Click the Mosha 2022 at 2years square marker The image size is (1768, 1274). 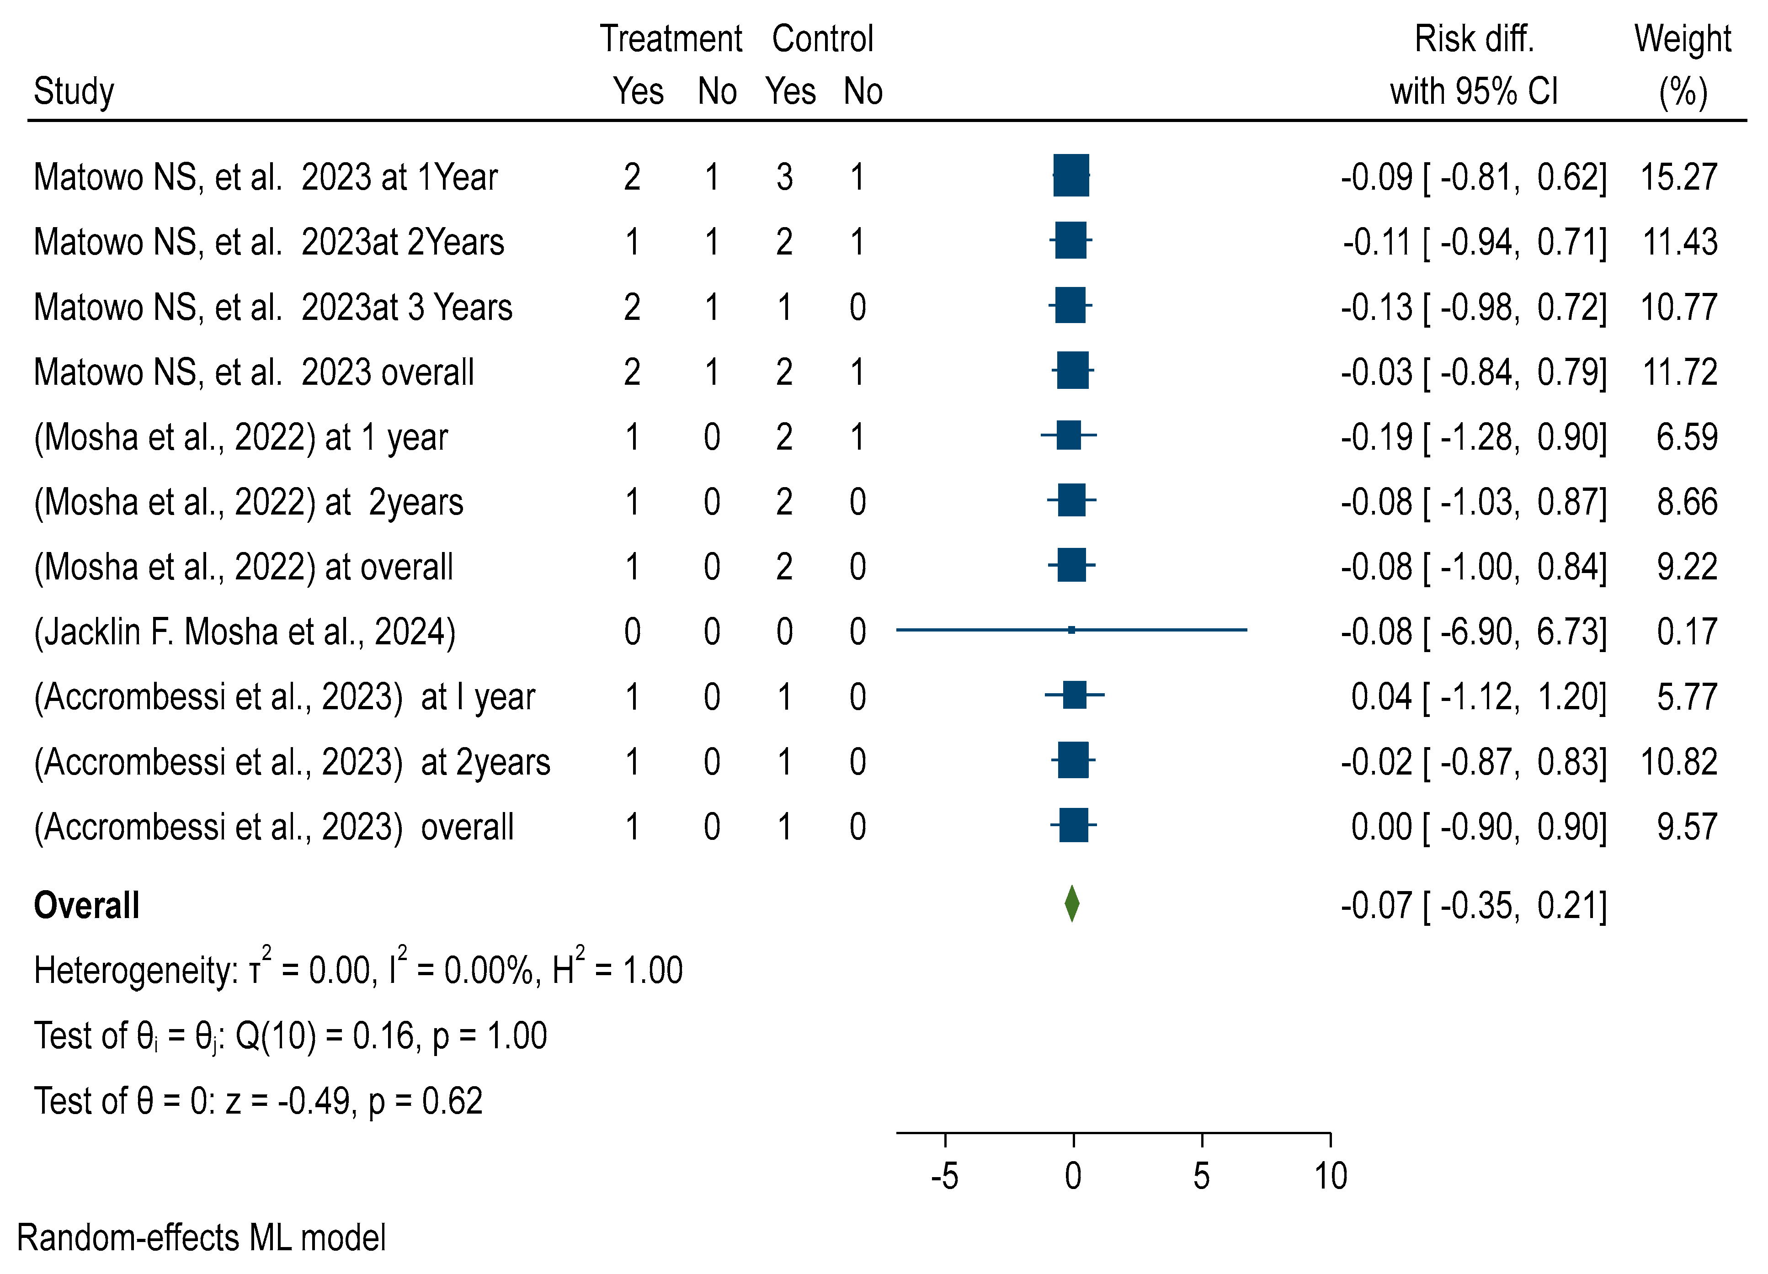coord(1071,500)
